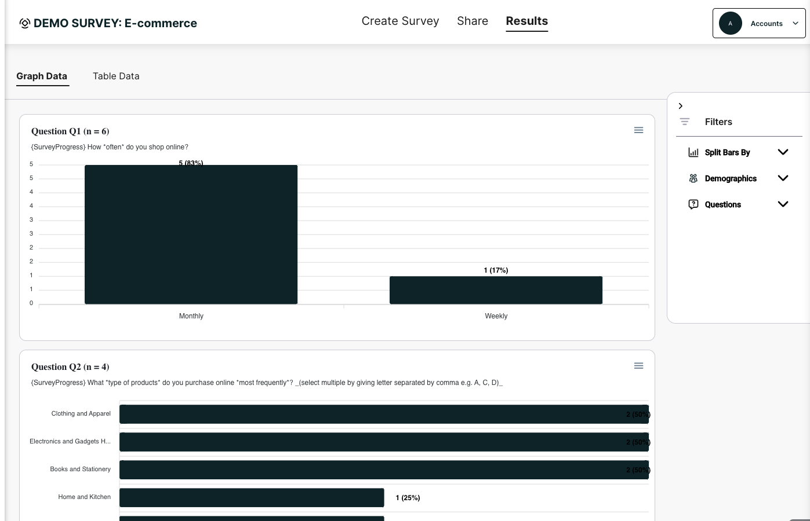Click the Questions speech bubble icon

(693, 204)
